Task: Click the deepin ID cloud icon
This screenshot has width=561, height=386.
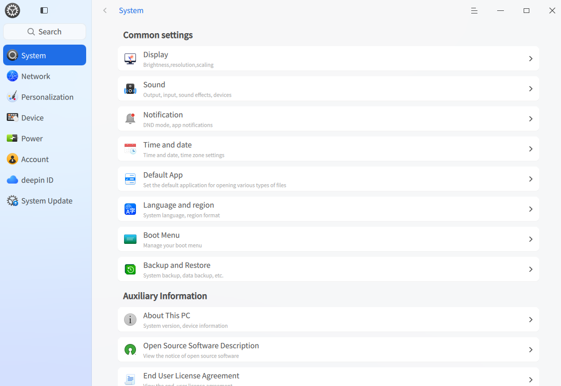Action: pyautogui.click(x=12, y=180)
